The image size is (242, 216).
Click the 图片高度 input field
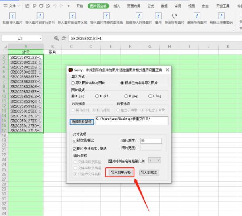[151, 141]
